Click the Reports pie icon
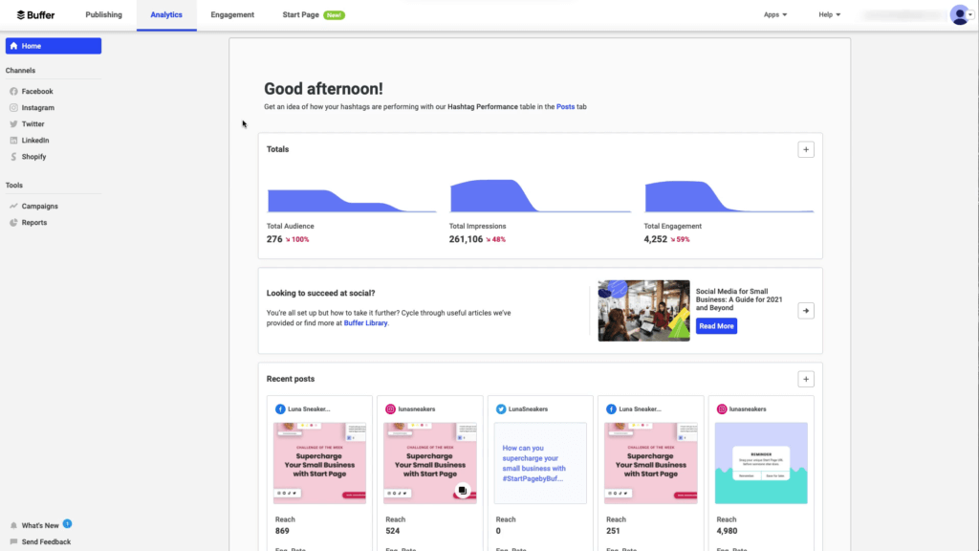 13,222
